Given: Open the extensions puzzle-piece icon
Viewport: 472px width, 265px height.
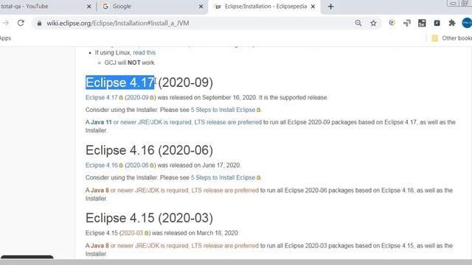Looking at the screenshot, I should (x=452, y=23).
